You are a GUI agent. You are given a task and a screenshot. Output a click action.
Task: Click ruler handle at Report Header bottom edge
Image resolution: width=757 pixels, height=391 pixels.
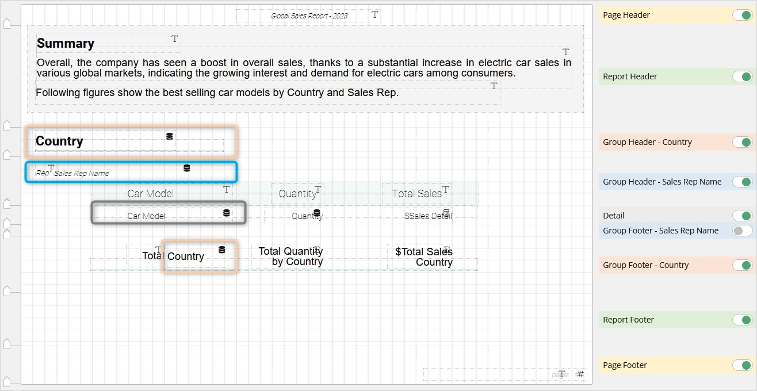(7, 125)
